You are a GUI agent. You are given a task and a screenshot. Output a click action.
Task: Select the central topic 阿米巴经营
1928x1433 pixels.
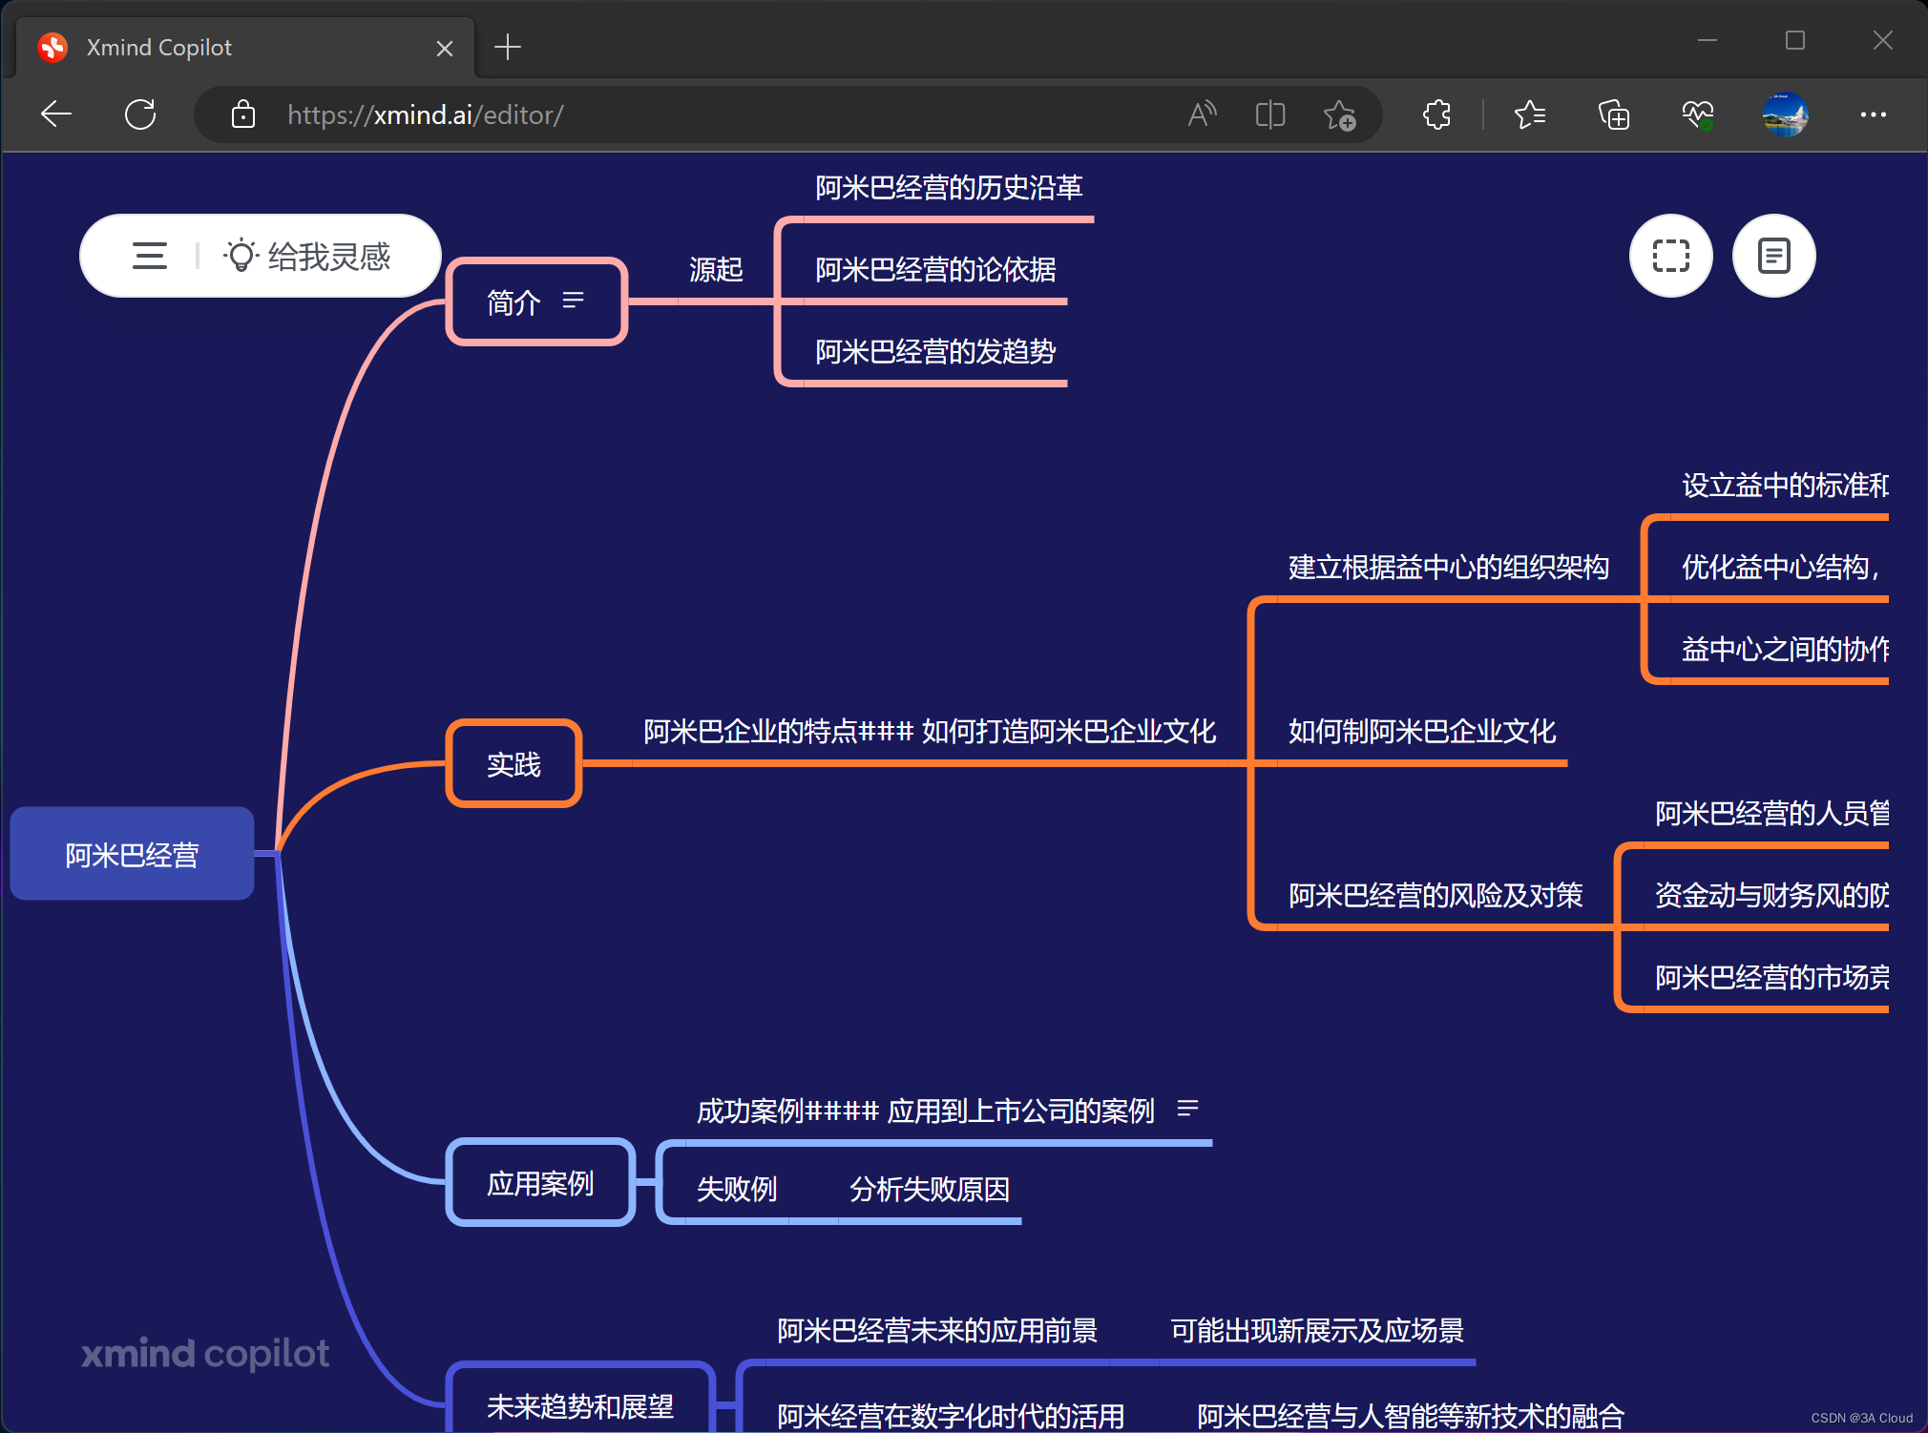pyautogui.click(x=131, y=854)
